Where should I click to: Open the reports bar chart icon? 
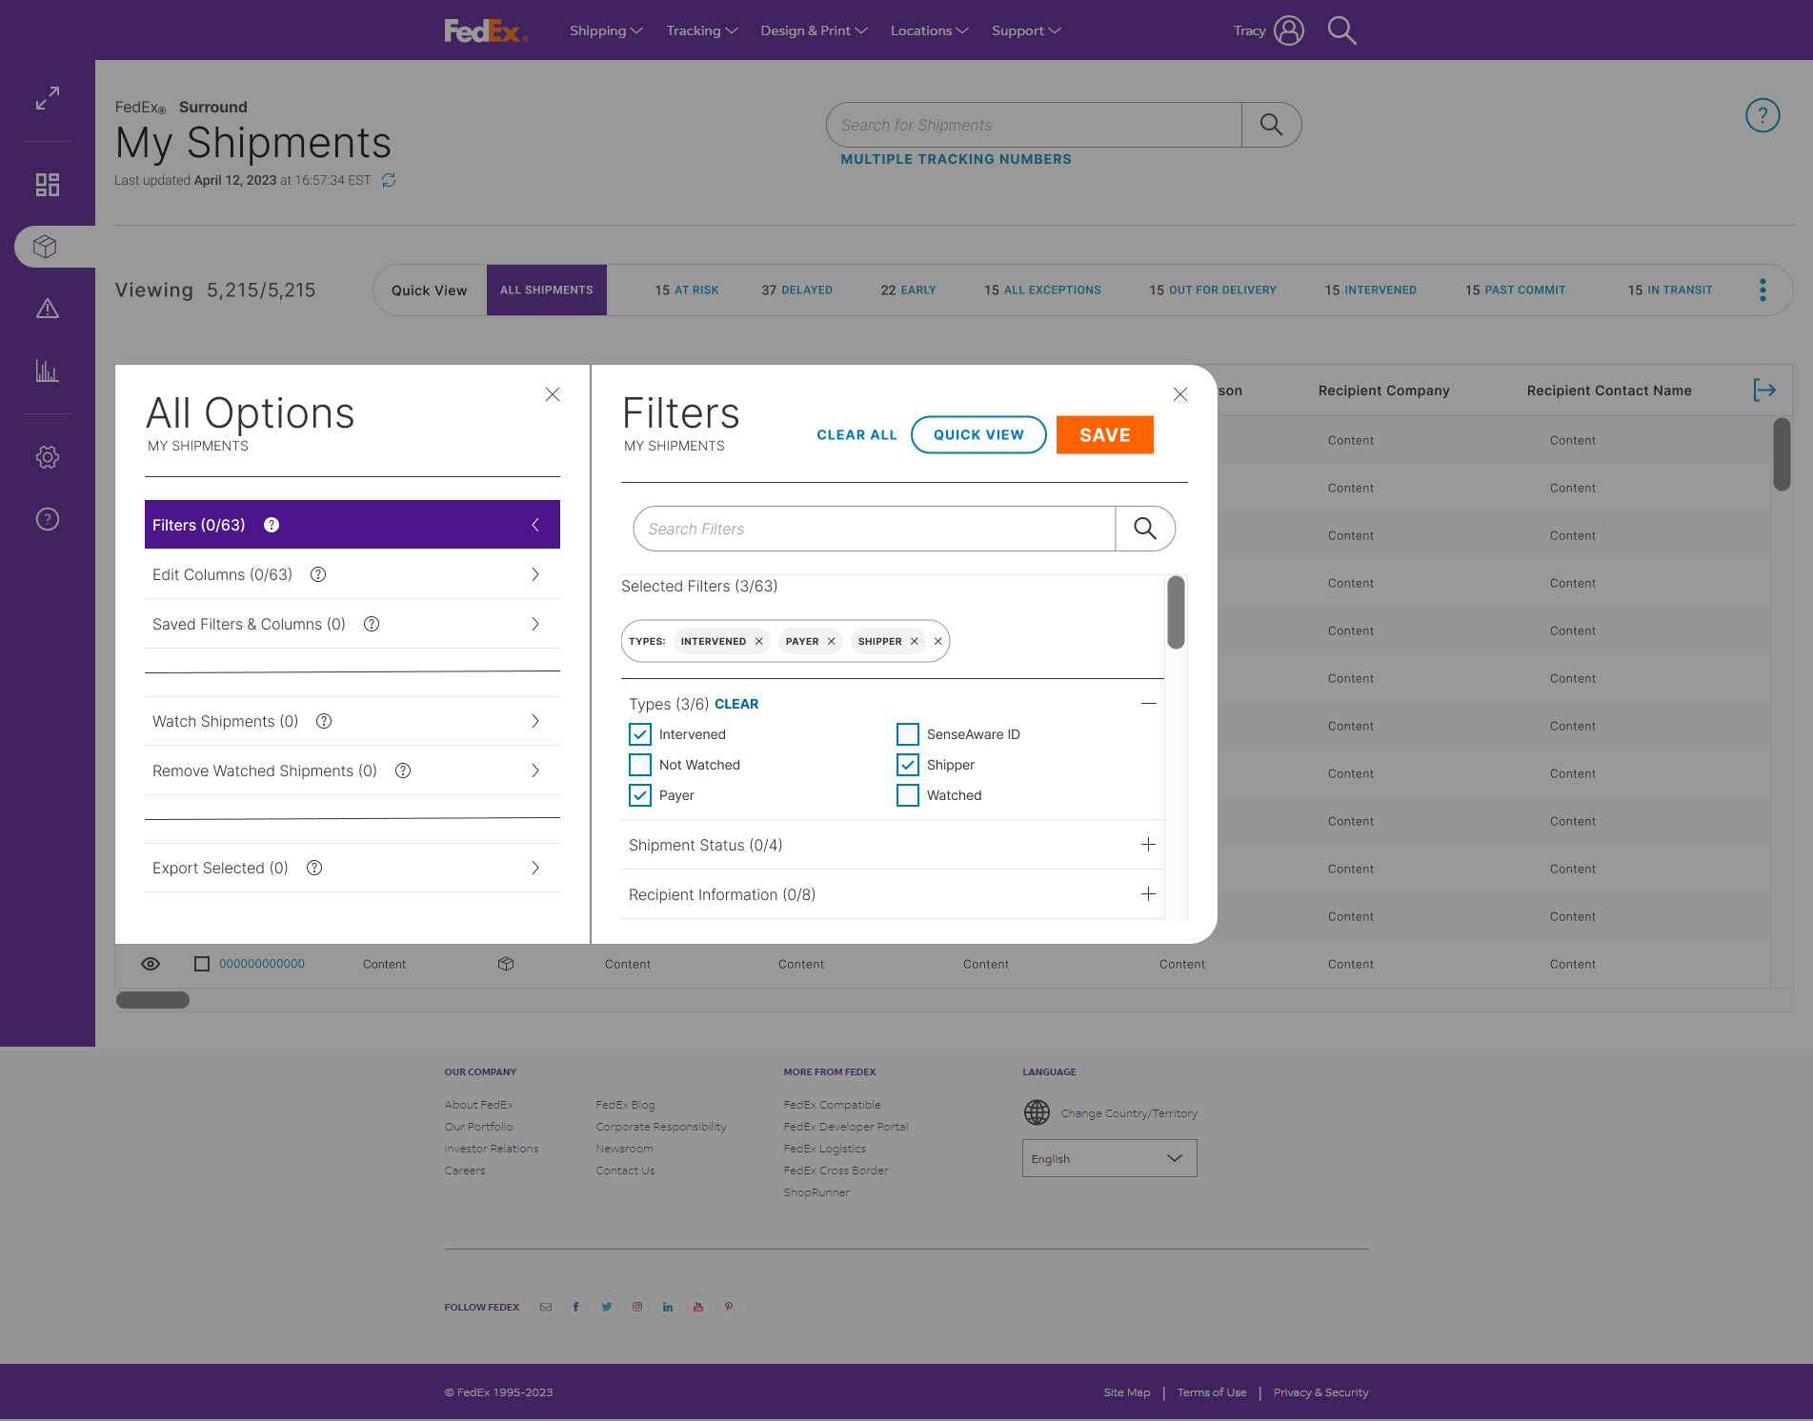[48, 370]
